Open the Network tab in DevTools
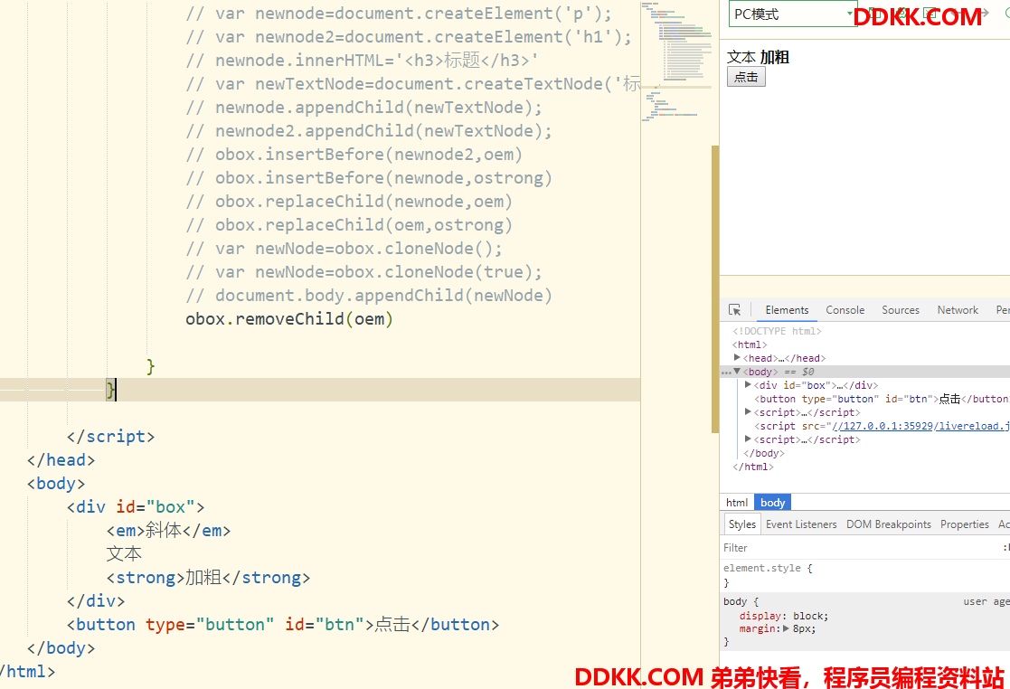1010x689 pixels. (958, 310)
